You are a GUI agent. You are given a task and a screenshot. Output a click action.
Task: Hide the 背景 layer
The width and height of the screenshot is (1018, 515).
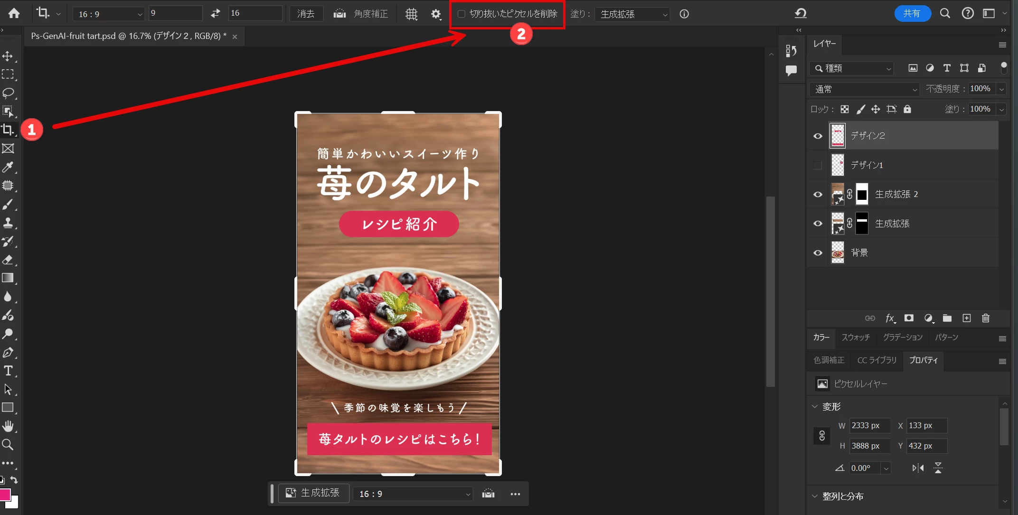pos(818,253)
